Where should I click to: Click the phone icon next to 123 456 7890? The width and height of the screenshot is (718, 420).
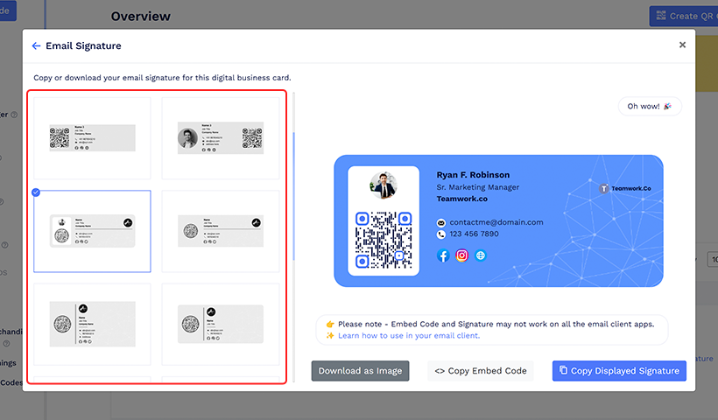click(x=441, y=234)
